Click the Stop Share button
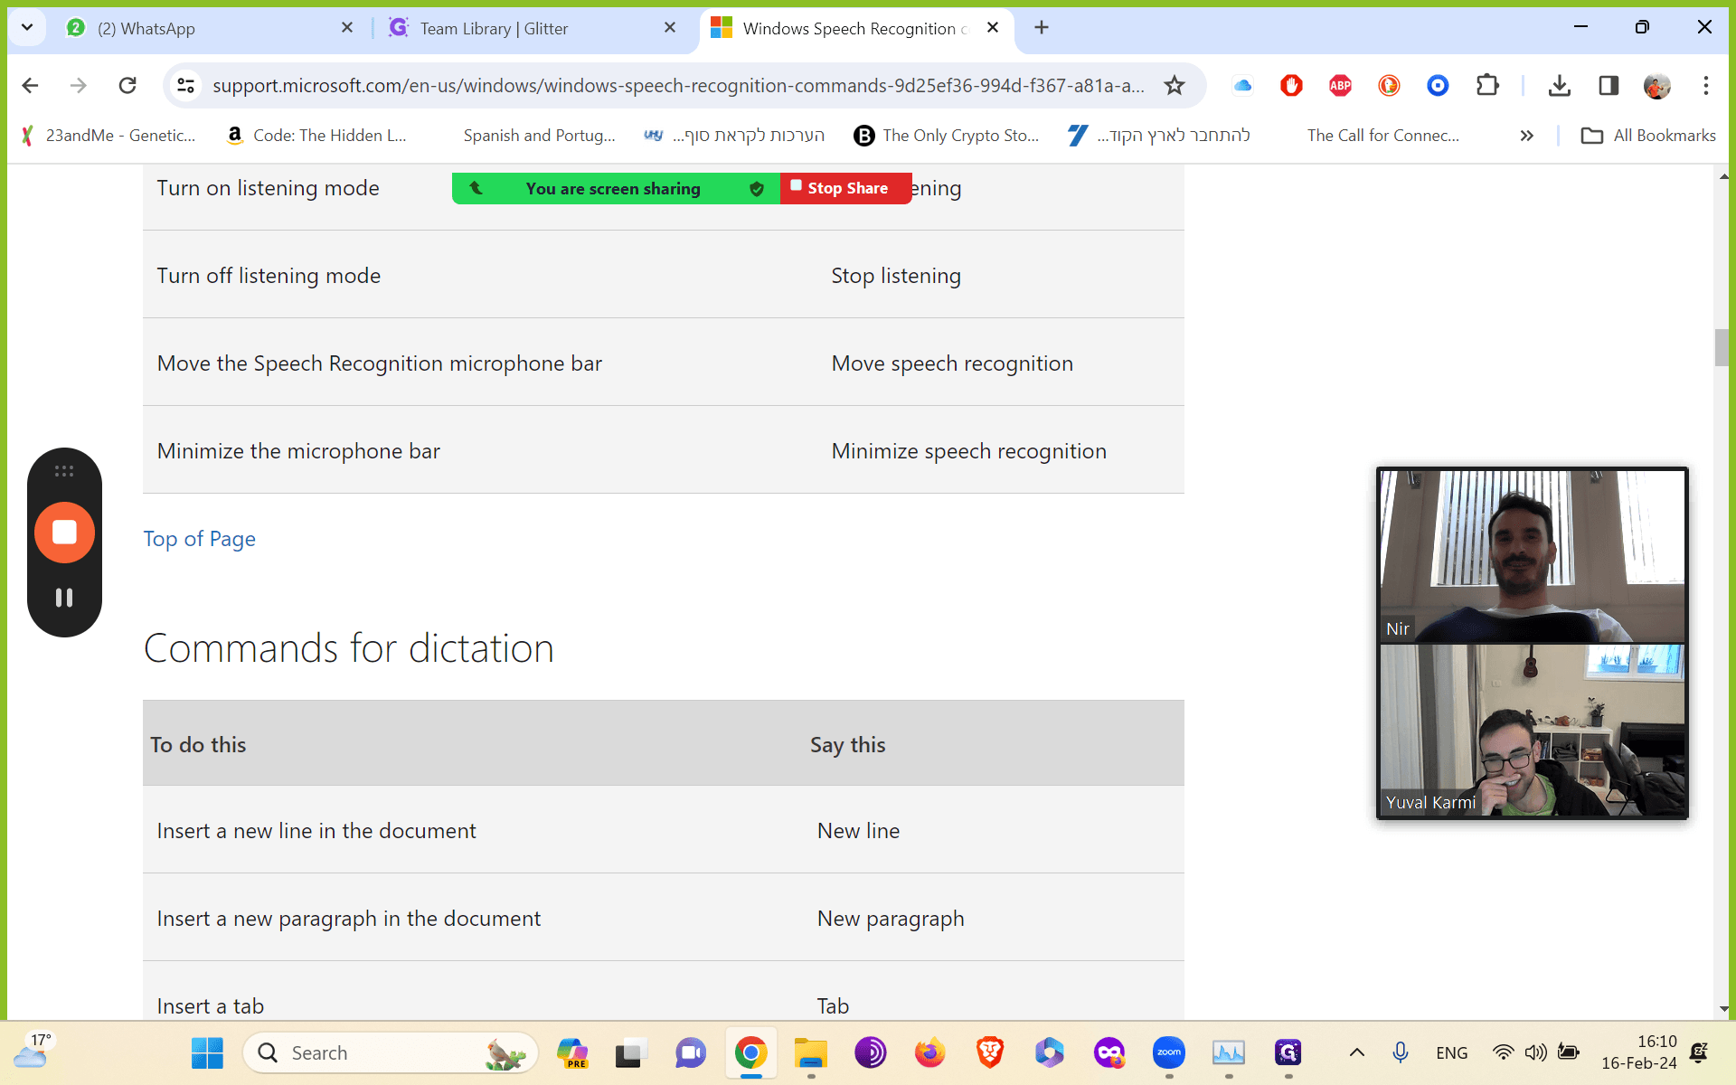 tap(846, 188)
